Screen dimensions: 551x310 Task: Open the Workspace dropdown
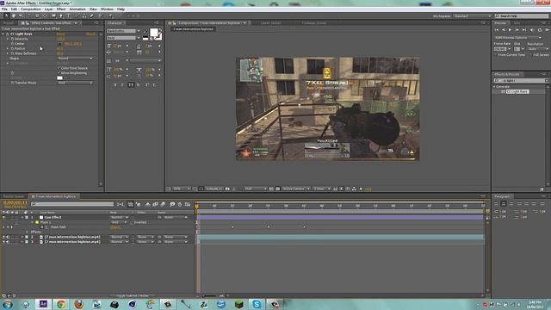click(x=472, y=16)
